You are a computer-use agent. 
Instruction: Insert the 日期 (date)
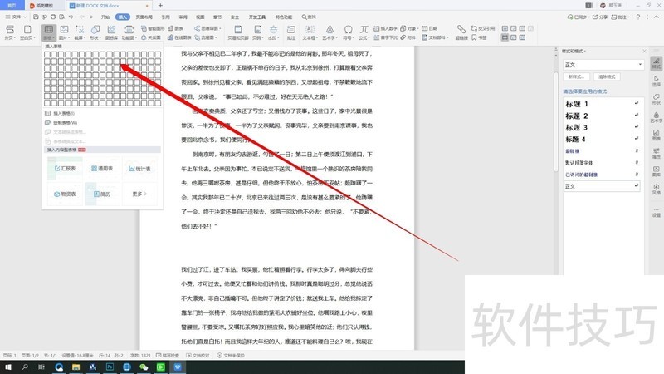(x=429, y=28)
